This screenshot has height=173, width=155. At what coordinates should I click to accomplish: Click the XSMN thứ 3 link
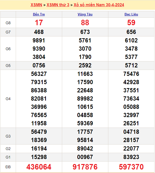[58, 5]
